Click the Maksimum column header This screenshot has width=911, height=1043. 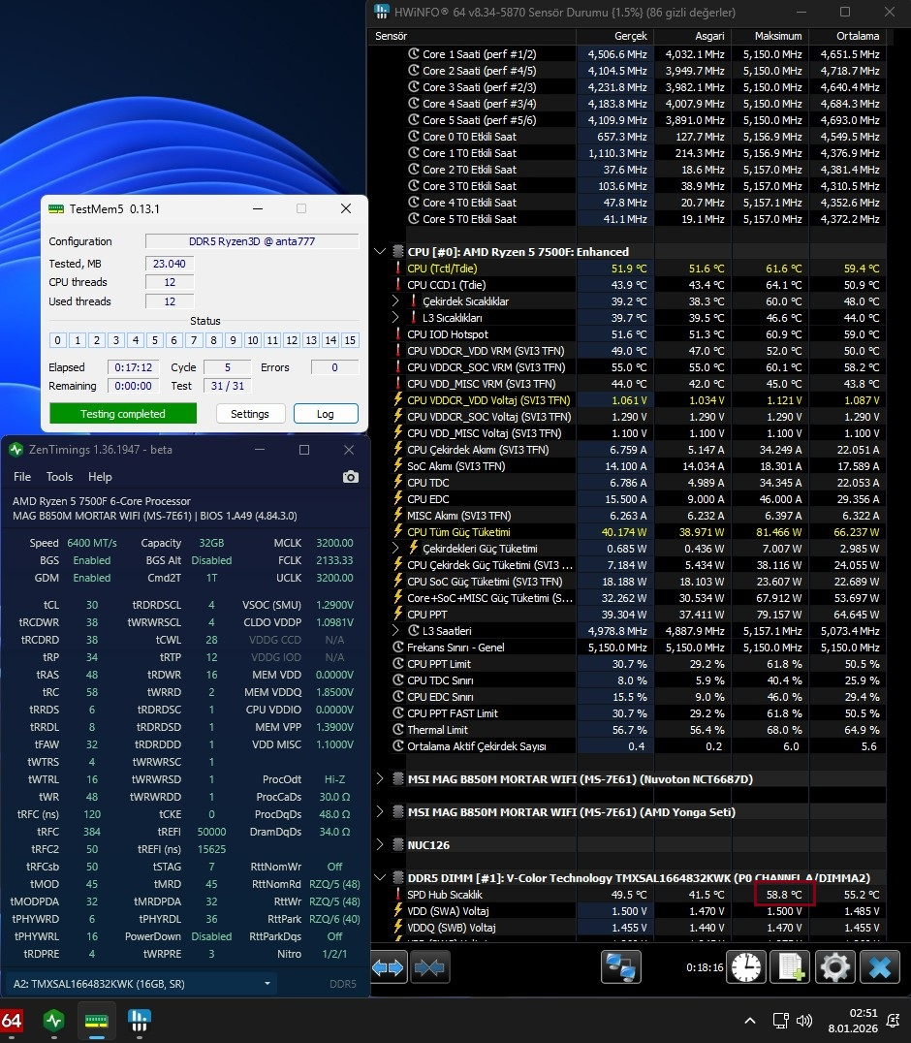[x=770, y=36]
